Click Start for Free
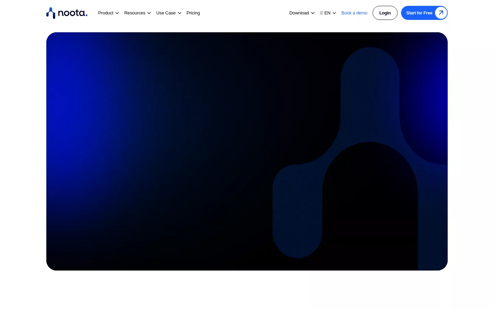Image resolution: width=494 pixels, height=309 pixels. 419,13
